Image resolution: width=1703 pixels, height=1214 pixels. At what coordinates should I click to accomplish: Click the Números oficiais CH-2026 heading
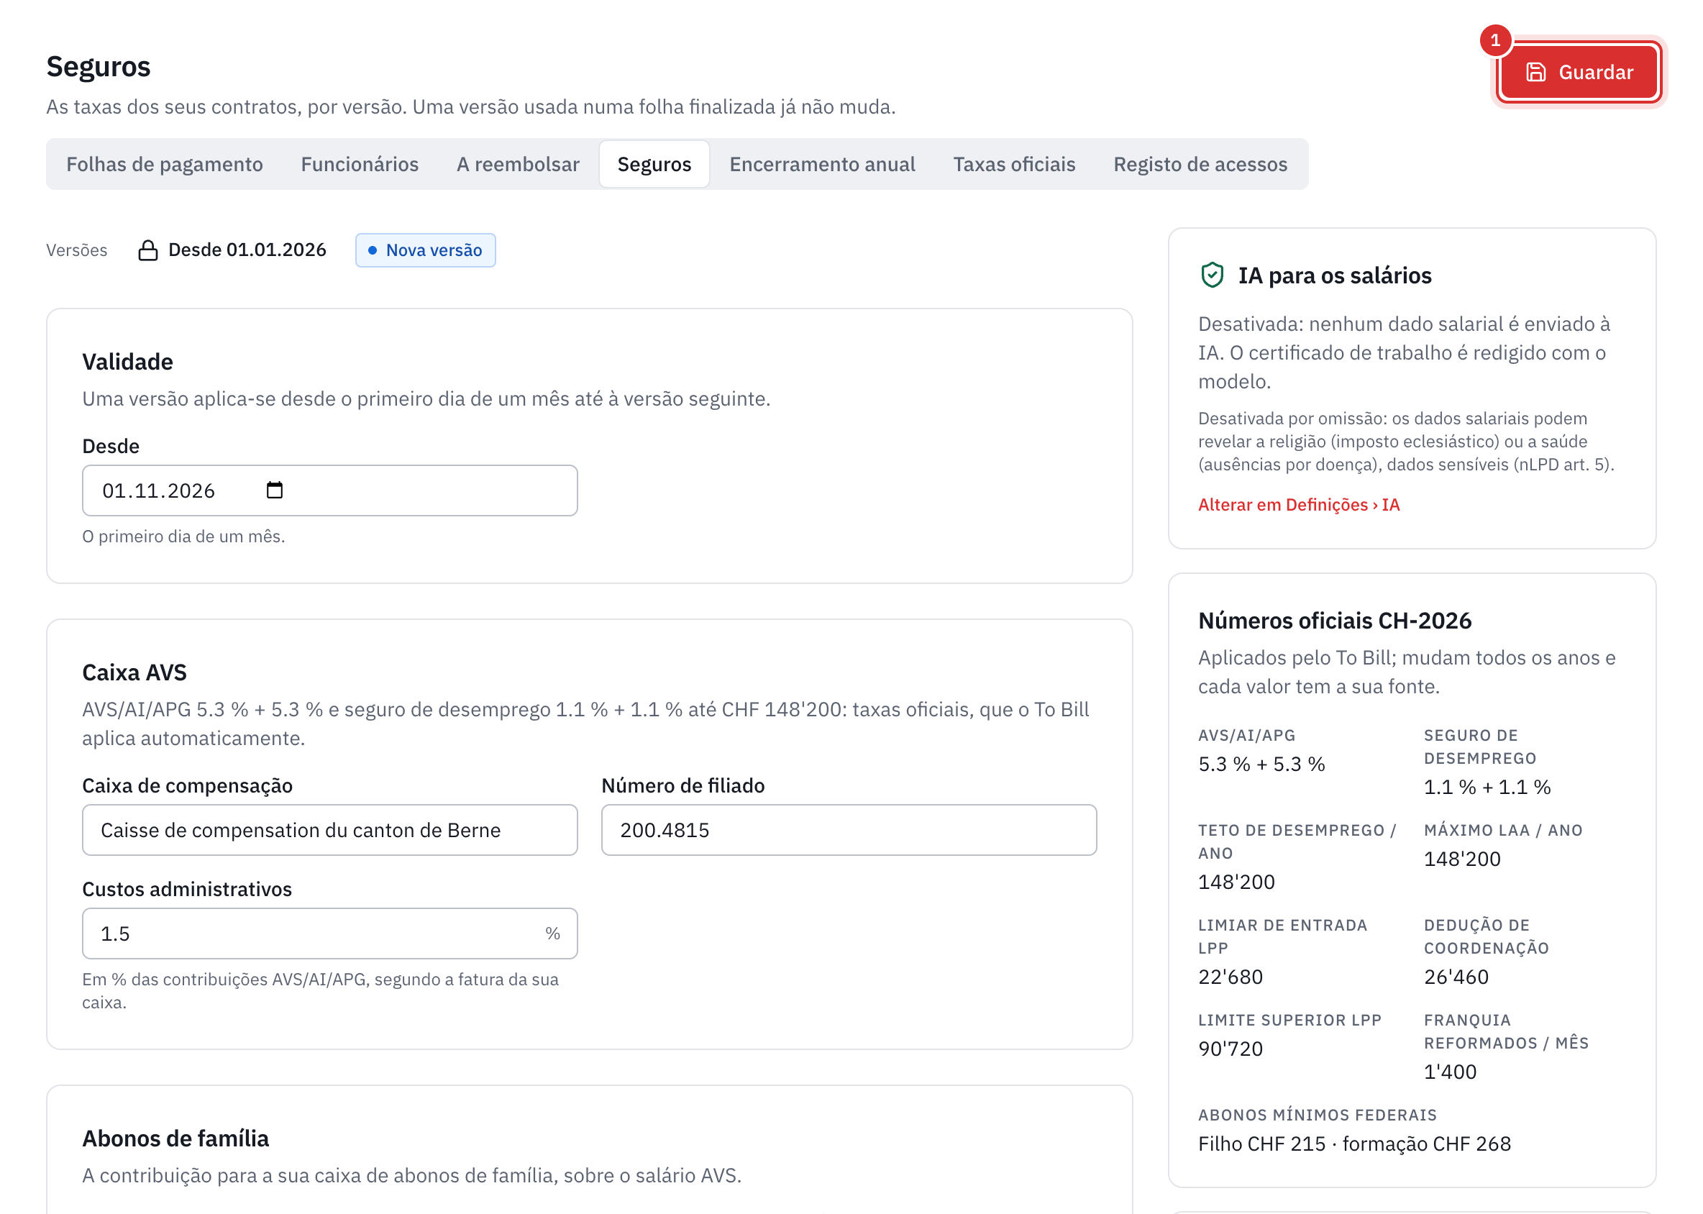coord(1335,621)
